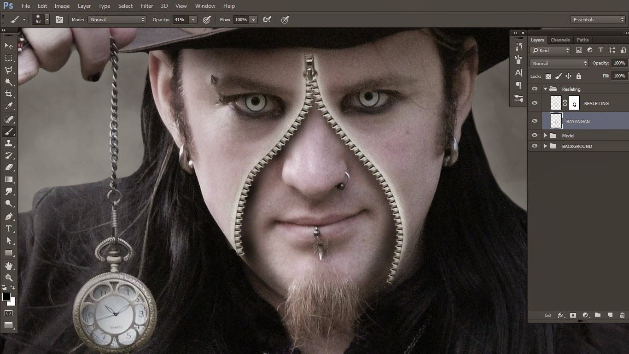629x354 pixels.
Task: Select the Rectangle shape tool
Action: [x=9, y=253]
